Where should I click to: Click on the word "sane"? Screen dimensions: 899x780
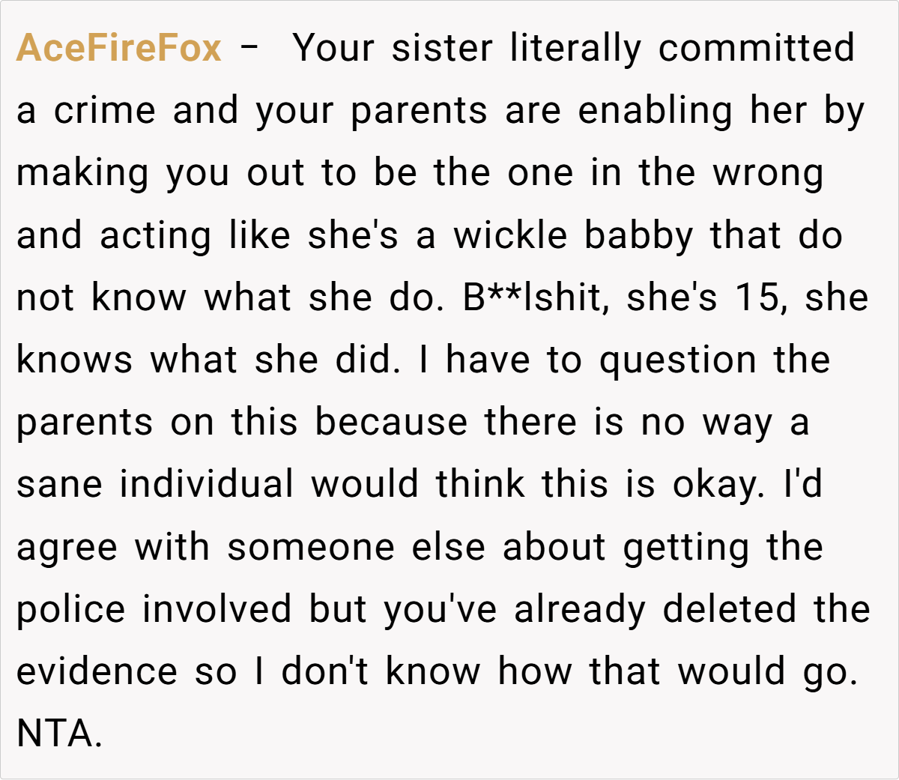pos(60,484)
